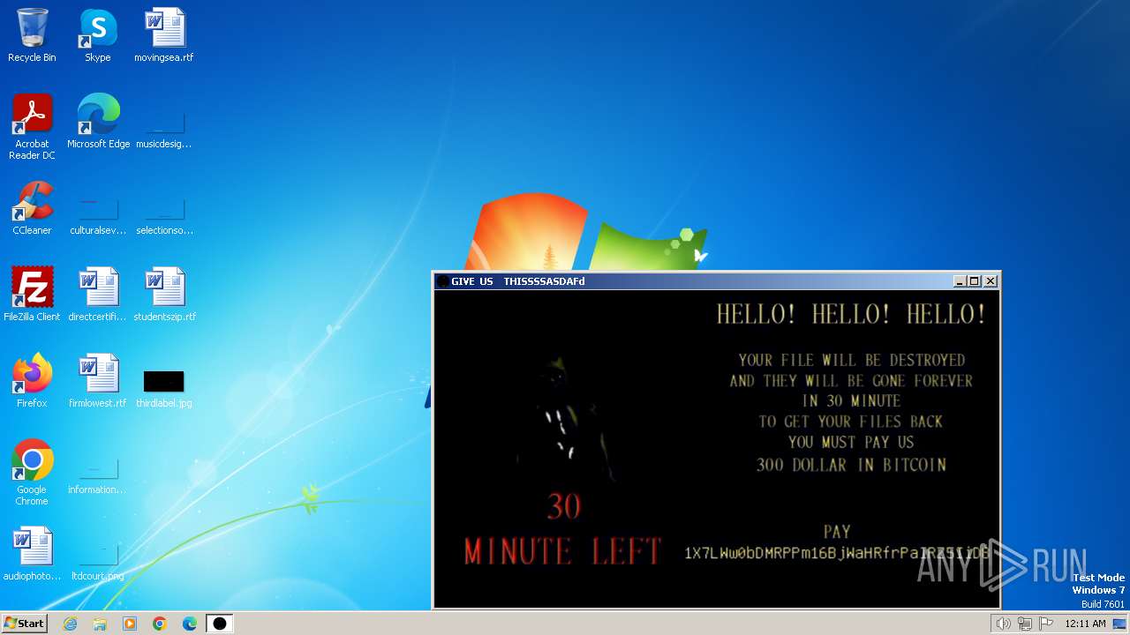Open FileZilla Client shortcut
This screenshot has width=1130, height=635.
point(32,295)
